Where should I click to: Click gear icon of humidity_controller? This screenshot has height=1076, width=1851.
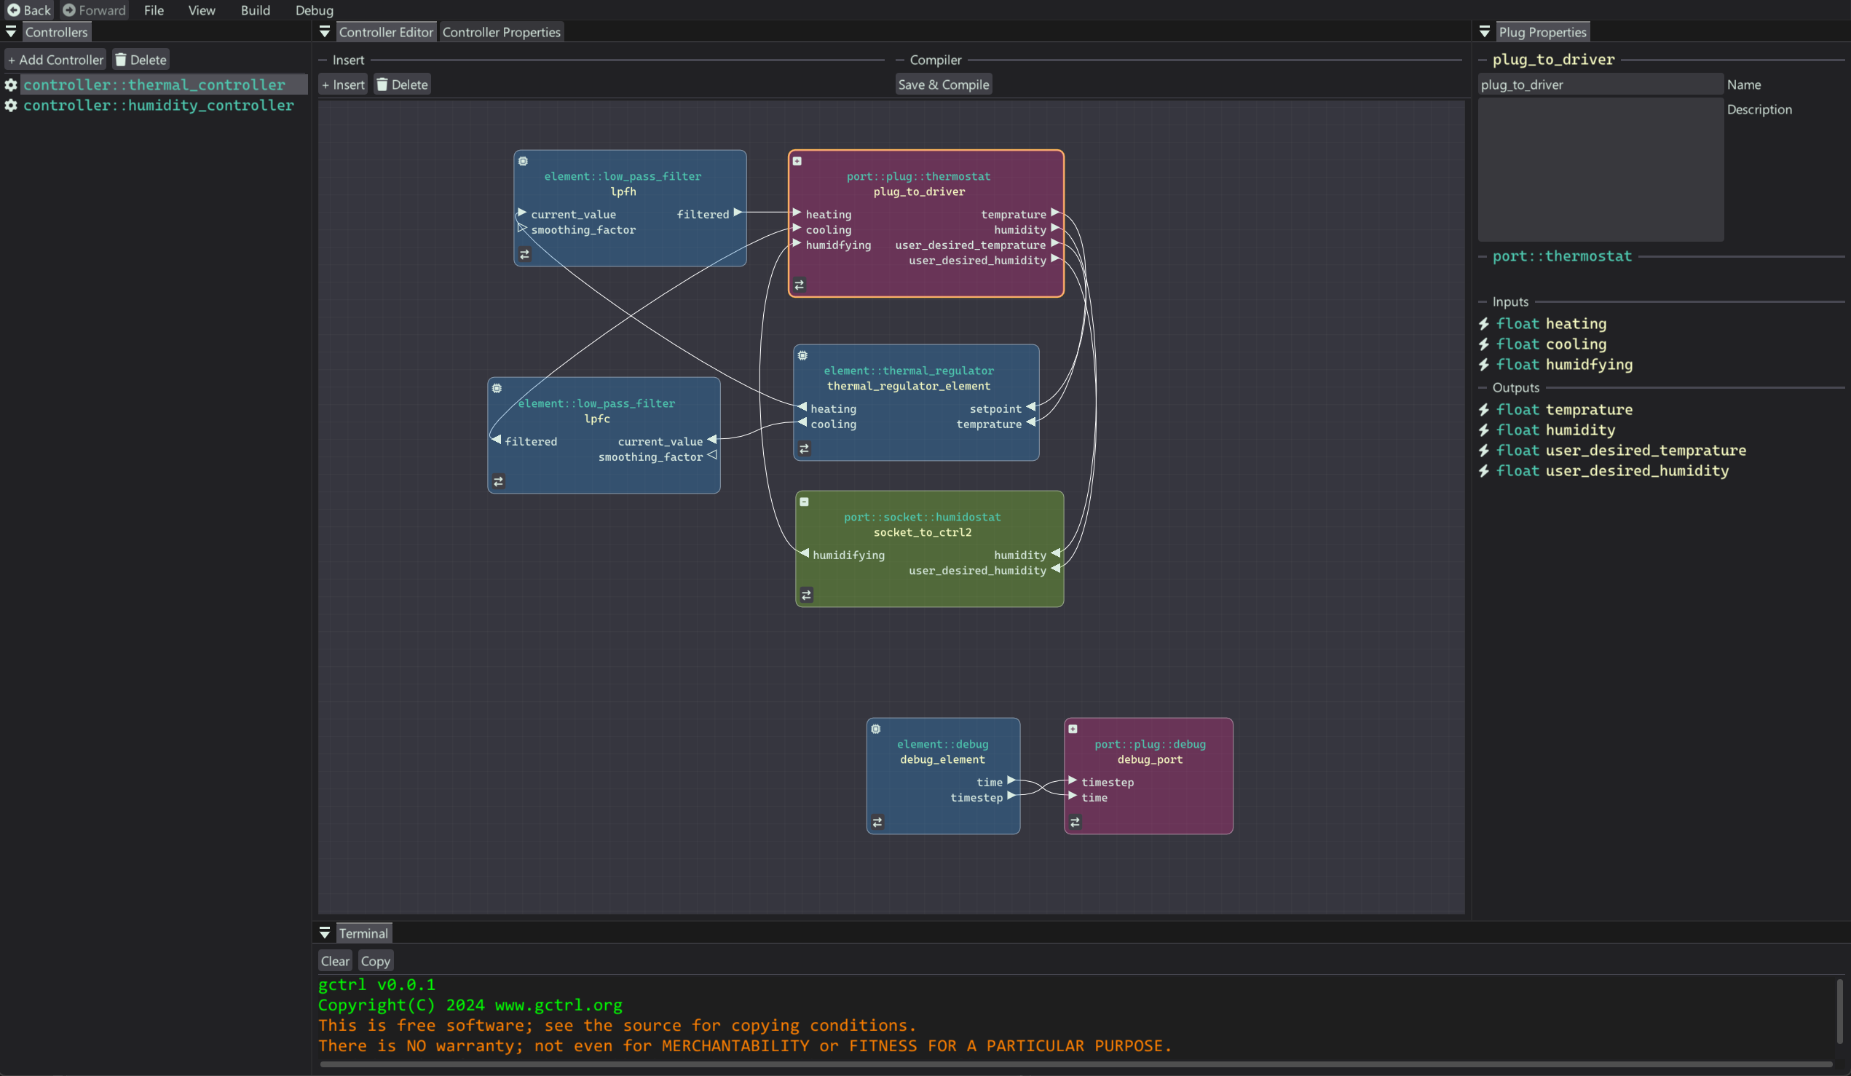pos(11,105)
